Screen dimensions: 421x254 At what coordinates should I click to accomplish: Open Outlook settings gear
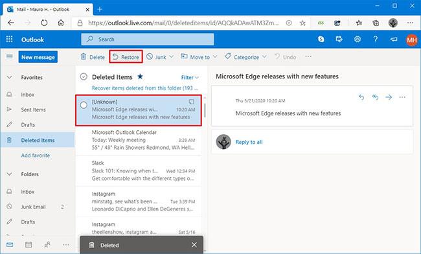[357, 40]
